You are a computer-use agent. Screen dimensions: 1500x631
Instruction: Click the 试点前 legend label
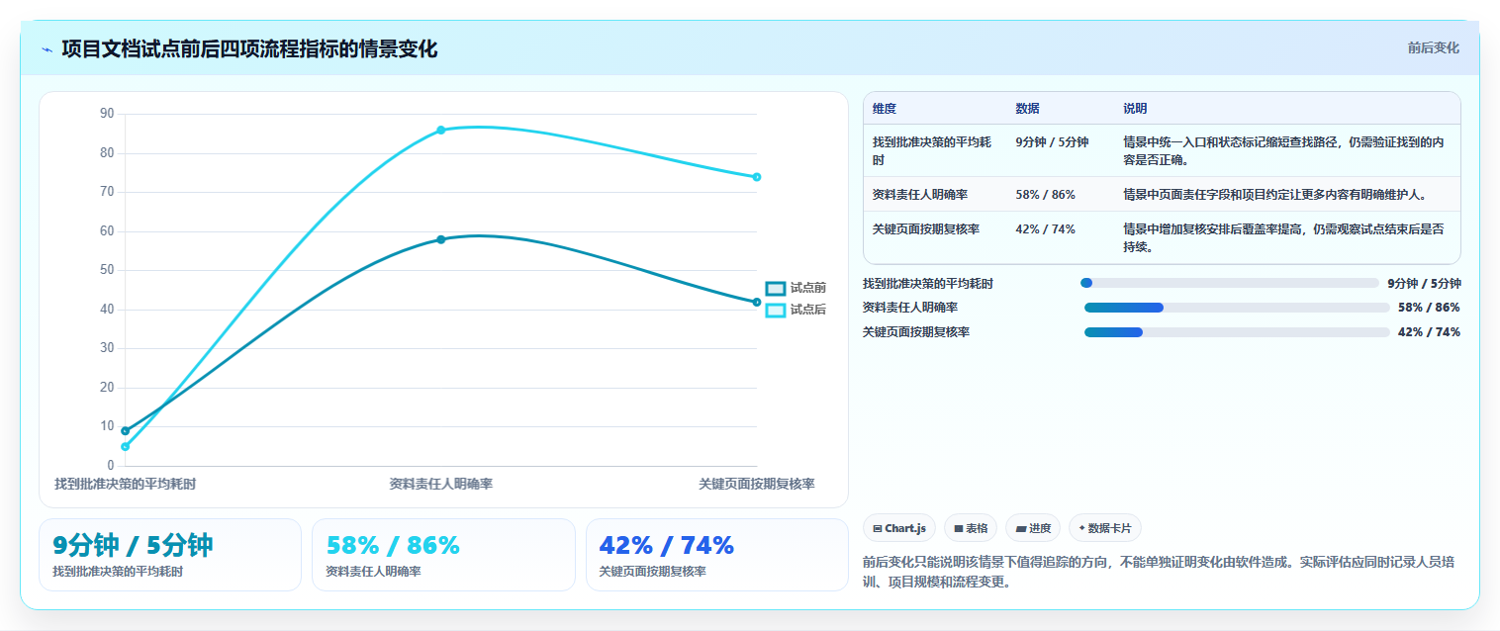[x=807, y=288]
